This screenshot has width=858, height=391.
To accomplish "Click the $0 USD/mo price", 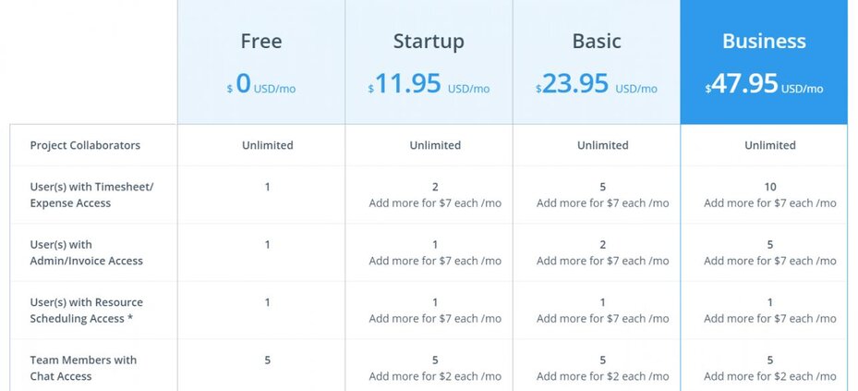I will pos(261,85).
